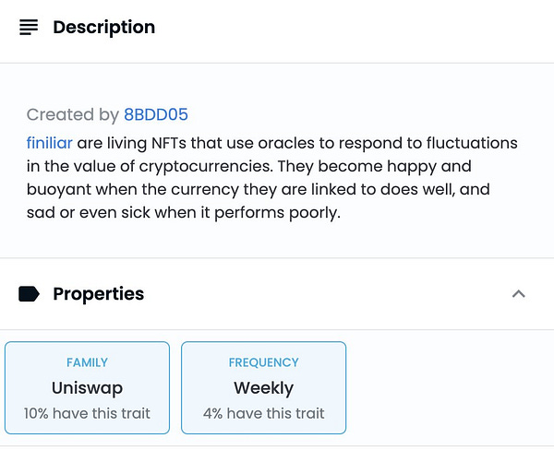Click "sad or even sick" line
554x450 pixels.
(184, 212)
